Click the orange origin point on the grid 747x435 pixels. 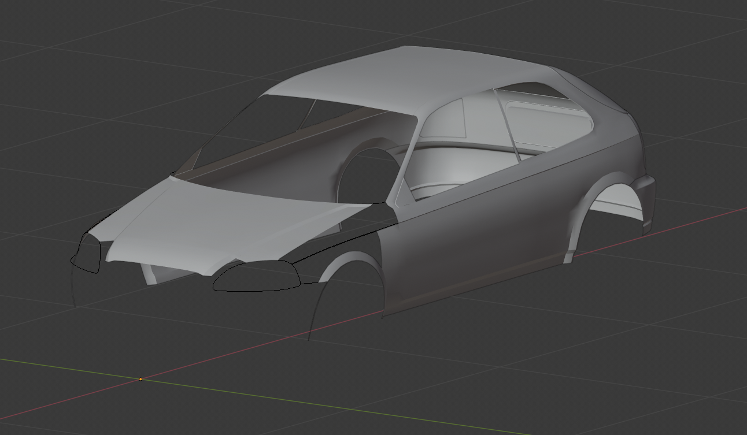pyautogui.click(x=140, y=379)
